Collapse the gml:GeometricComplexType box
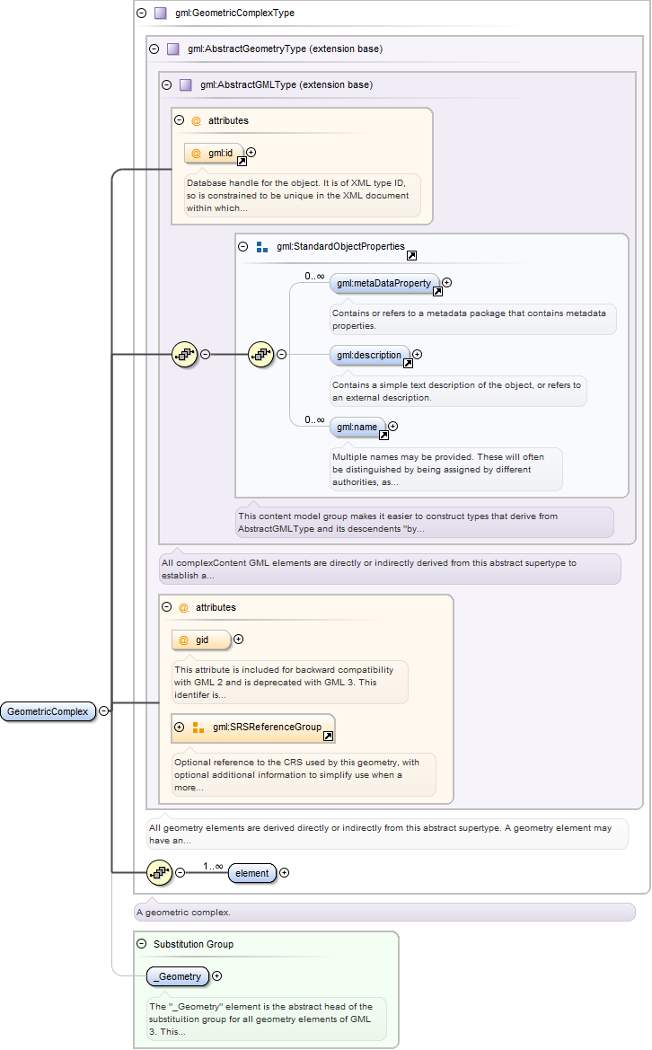652x1050 pixels. pos(141,13)
